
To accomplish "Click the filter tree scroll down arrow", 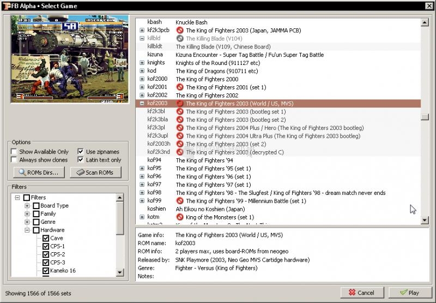I will pyautogui.click(x=120, y=272).
